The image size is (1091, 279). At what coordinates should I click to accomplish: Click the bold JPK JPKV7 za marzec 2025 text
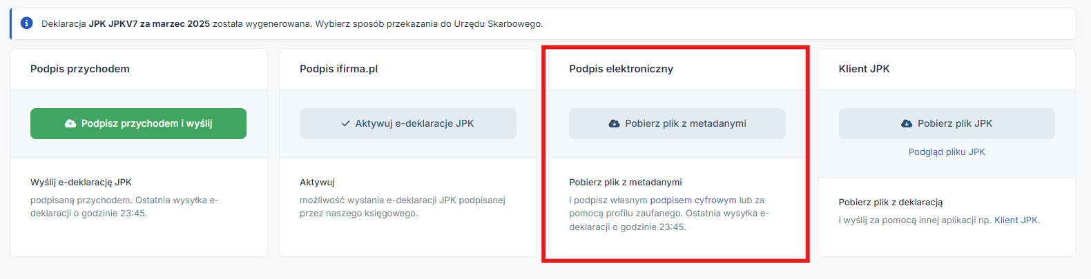[x=149, y=23]
